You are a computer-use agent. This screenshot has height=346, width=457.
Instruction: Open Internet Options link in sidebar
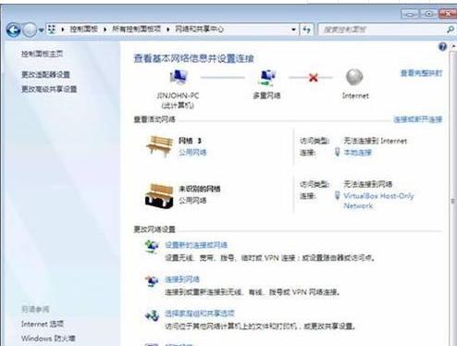[x=43, y=324]
